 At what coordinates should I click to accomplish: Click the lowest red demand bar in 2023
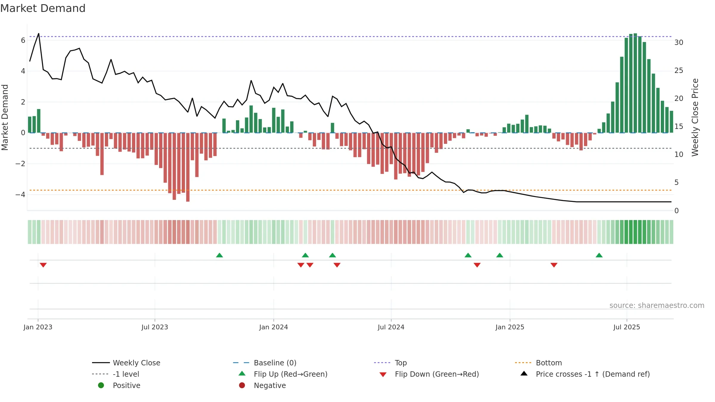188,167
